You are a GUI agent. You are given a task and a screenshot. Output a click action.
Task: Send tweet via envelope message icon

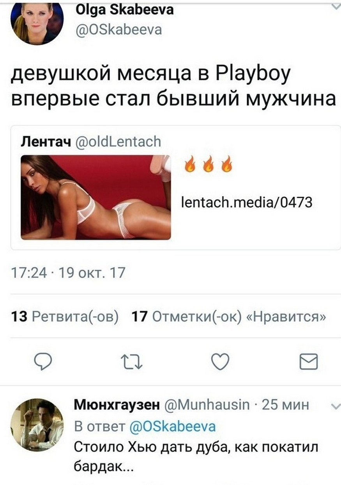click(308, 362)
